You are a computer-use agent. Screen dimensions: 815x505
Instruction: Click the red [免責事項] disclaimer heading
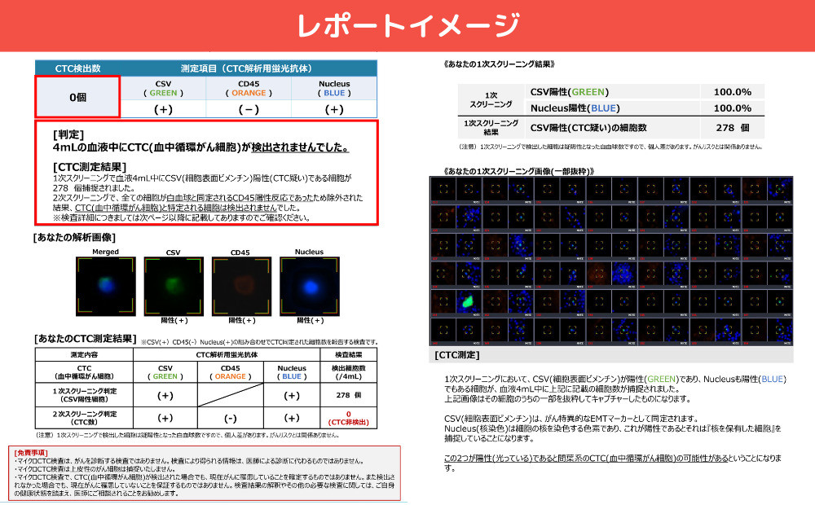click(x=33, y=451)
